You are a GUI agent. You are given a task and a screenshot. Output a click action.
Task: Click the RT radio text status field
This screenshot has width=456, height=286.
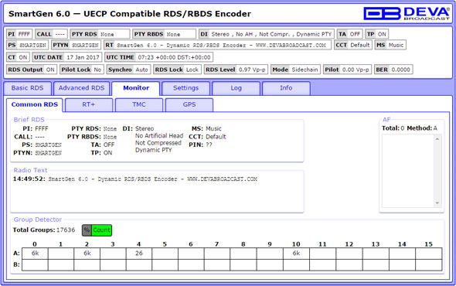click(x=217, y=45)
